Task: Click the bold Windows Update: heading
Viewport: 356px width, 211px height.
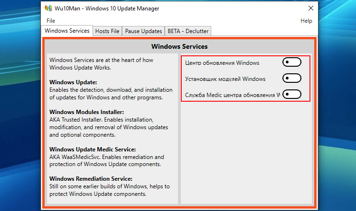Action: click(73, 82)
